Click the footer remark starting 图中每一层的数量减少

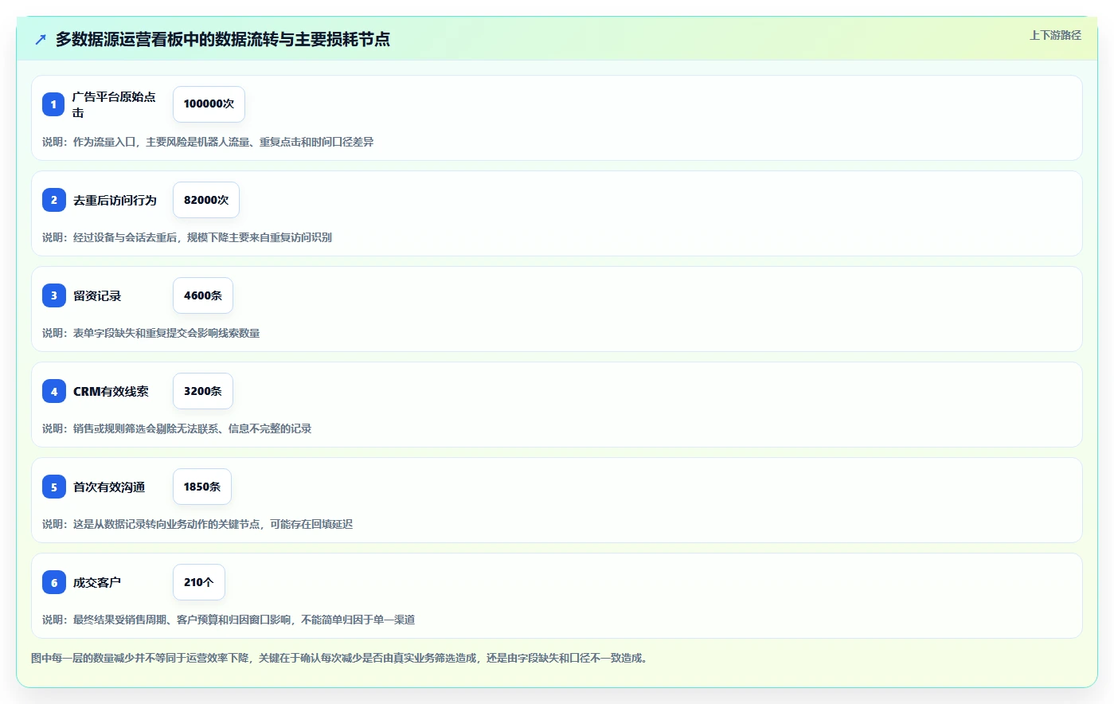341,658
